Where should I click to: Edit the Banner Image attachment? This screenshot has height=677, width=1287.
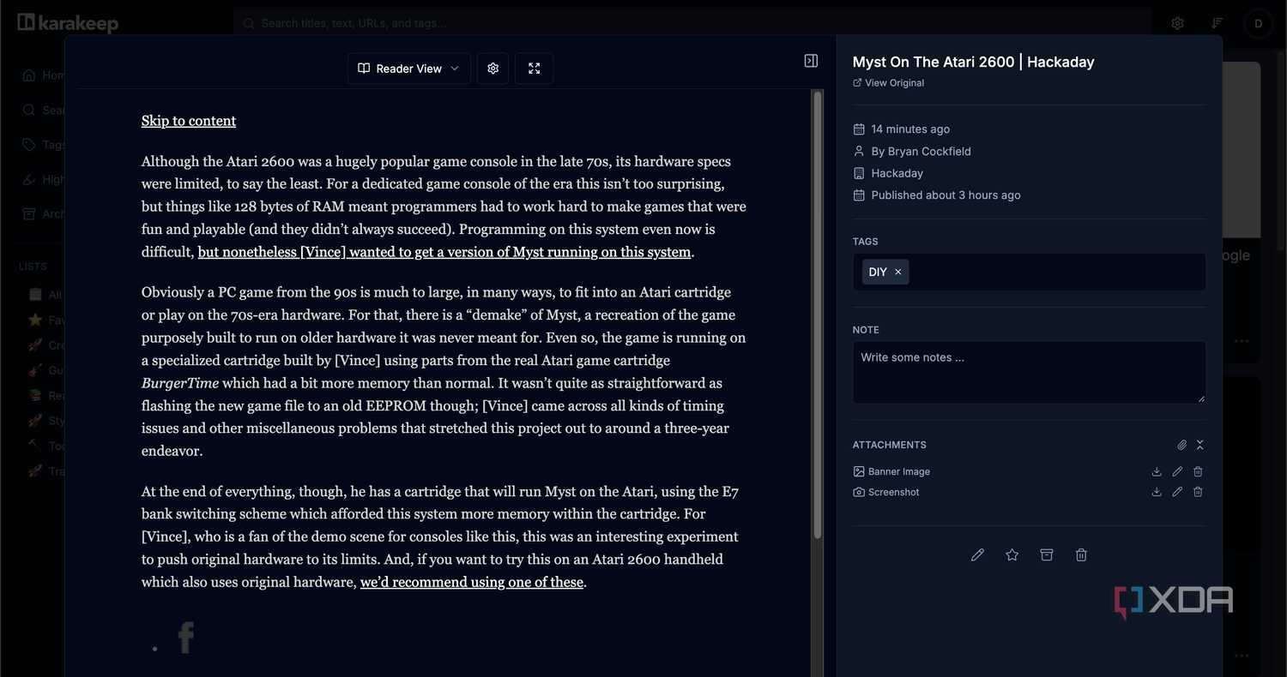[1177, 471]
